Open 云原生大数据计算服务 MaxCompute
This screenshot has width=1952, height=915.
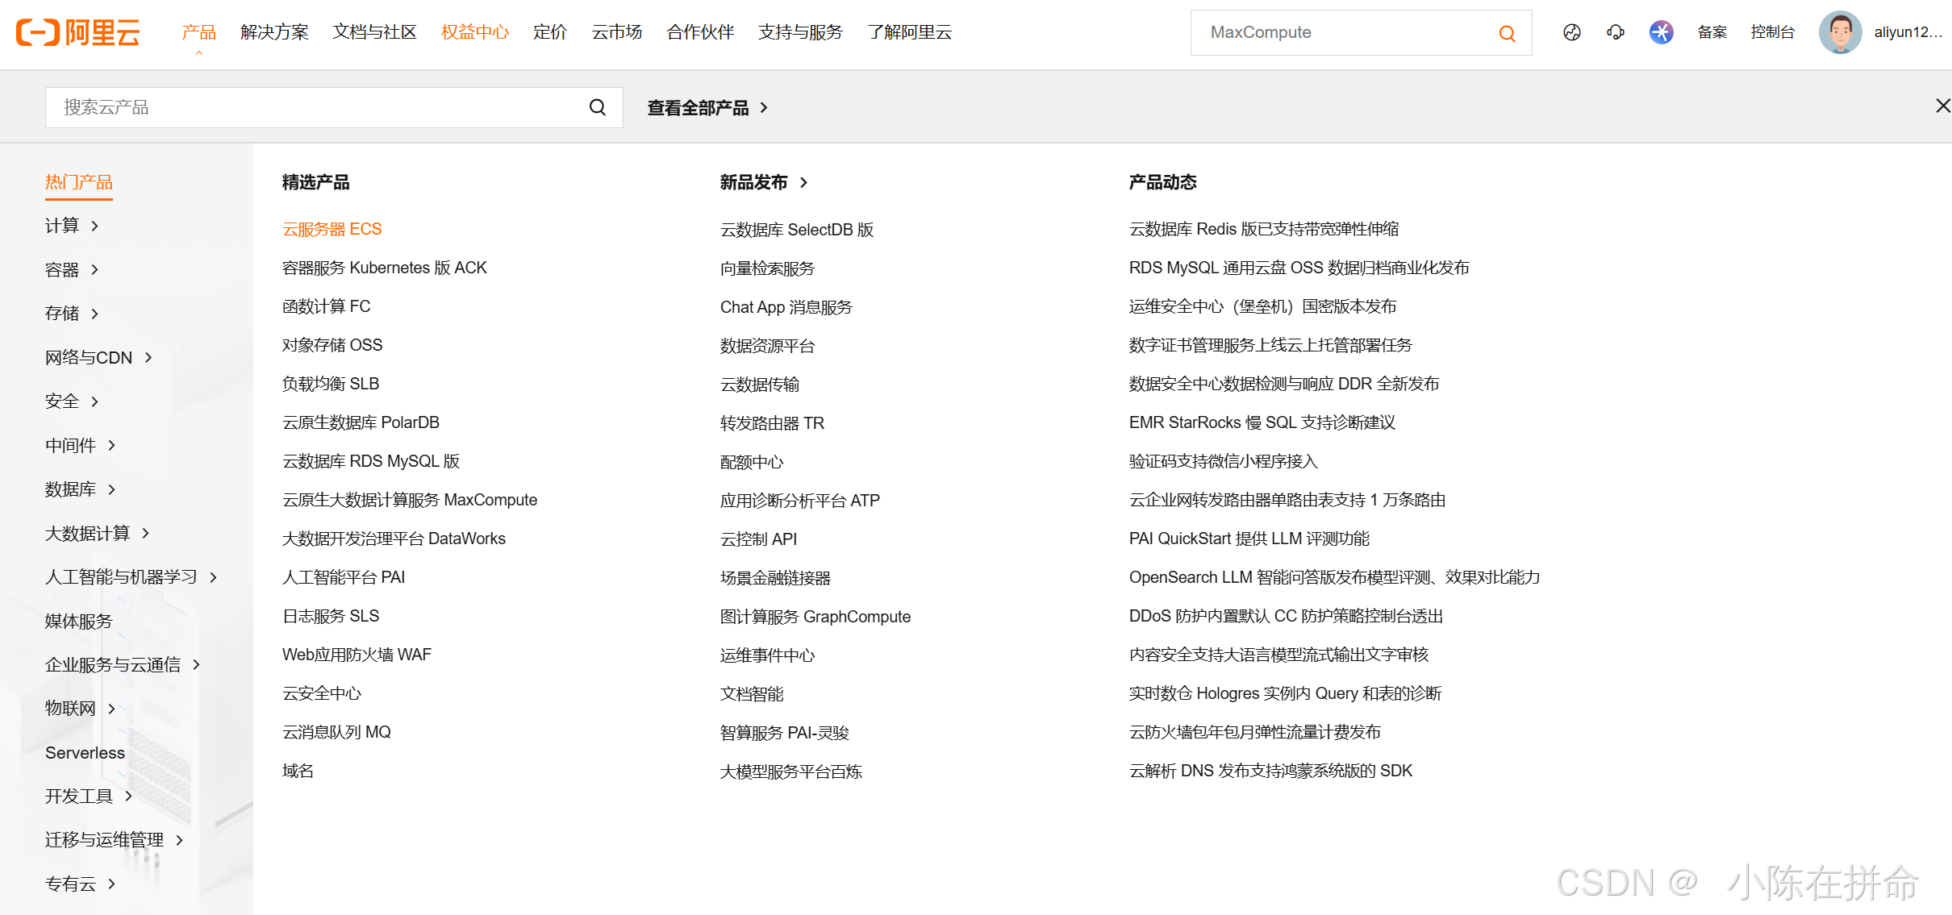[x=410, y=500]
